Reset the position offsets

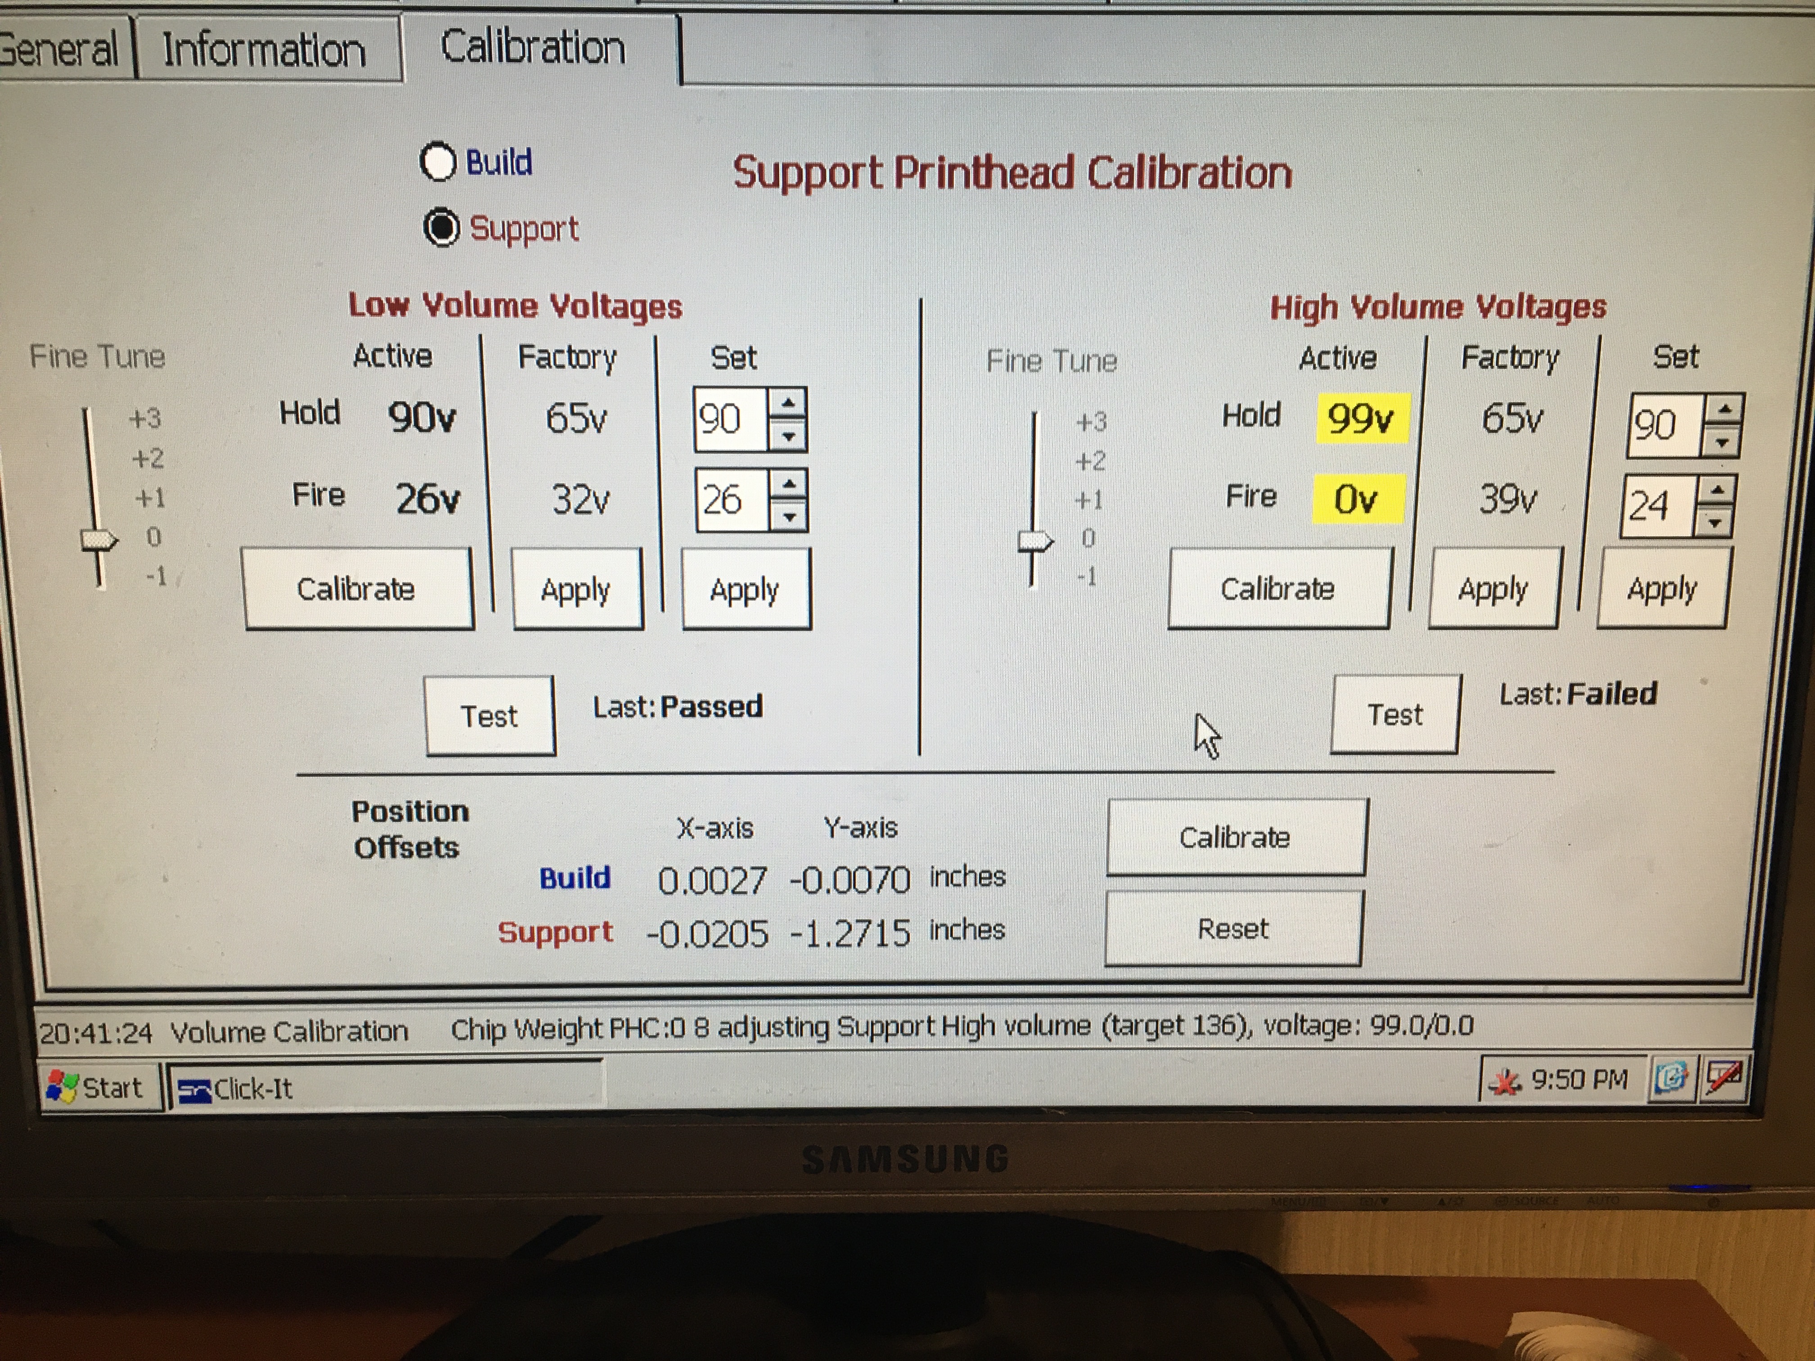tap(1233, 928)
